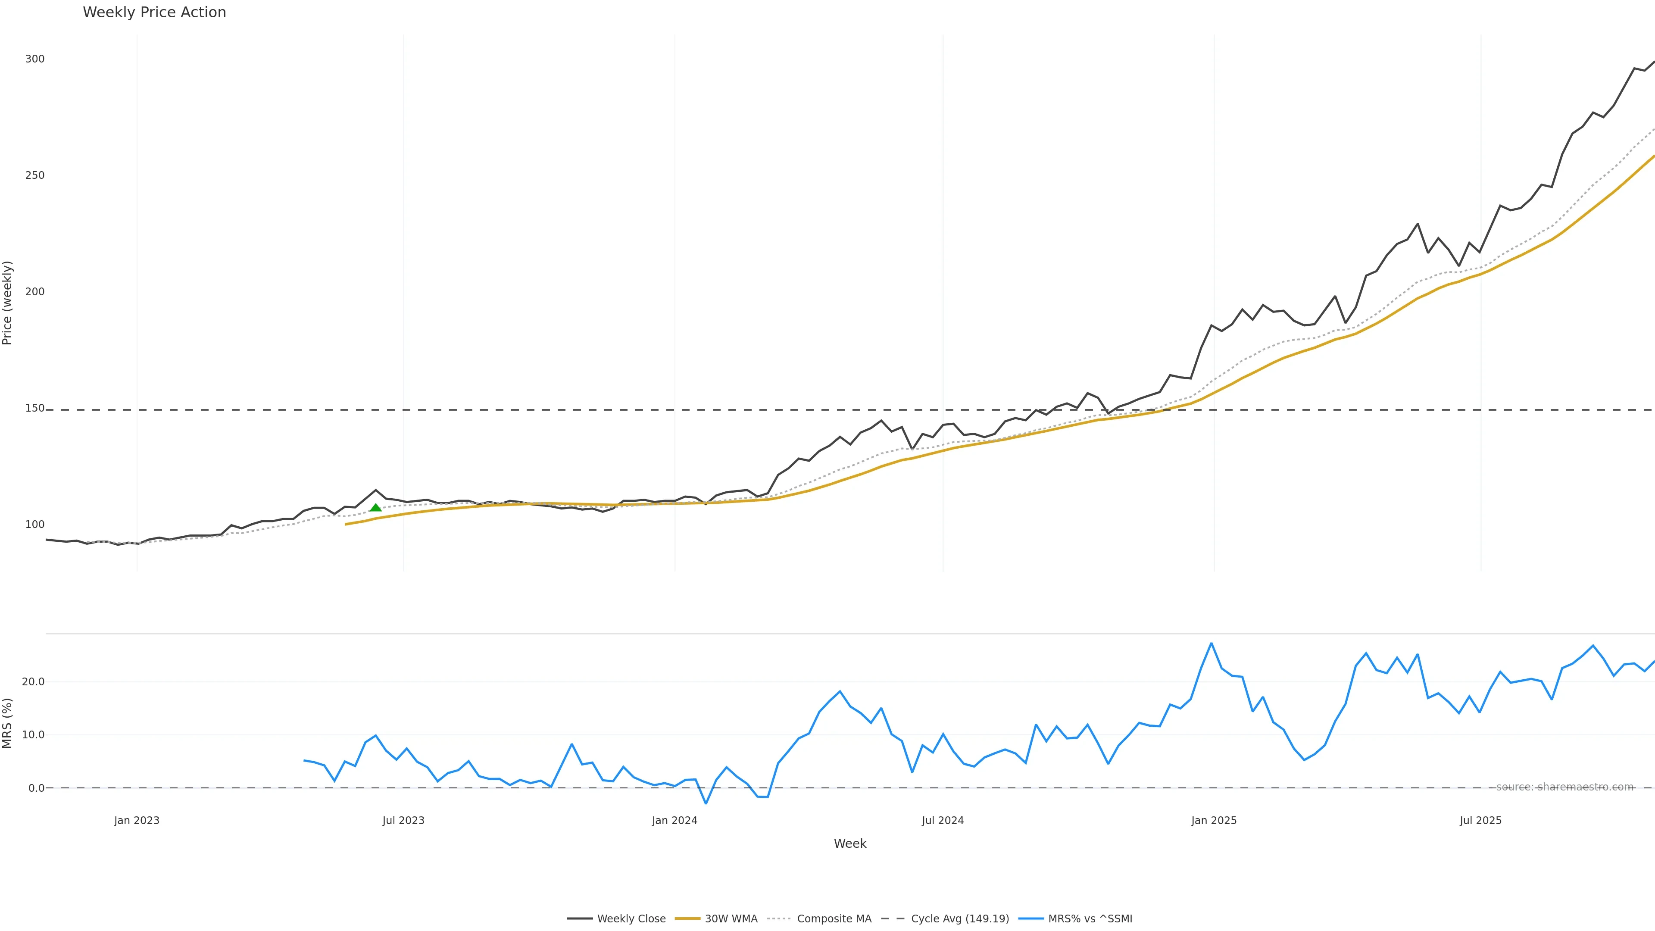Click the green triangle marker on price chart

point(376,508)
